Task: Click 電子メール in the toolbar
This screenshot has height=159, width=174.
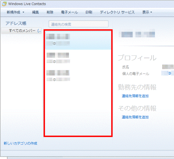Action: tap(70, 12)
